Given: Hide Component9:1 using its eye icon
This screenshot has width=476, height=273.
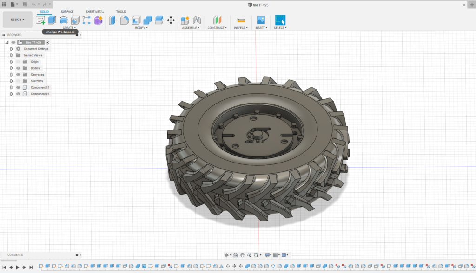Looking at the screenshot, I should 18,94.
